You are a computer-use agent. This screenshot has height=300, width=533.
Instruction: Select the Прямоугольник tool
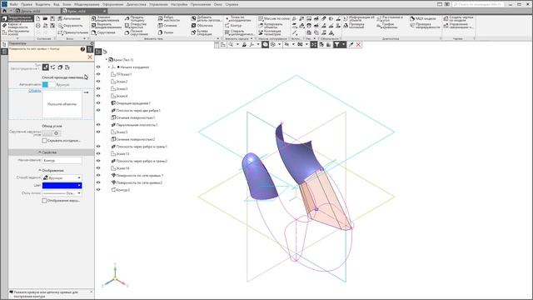coord(72,32)
